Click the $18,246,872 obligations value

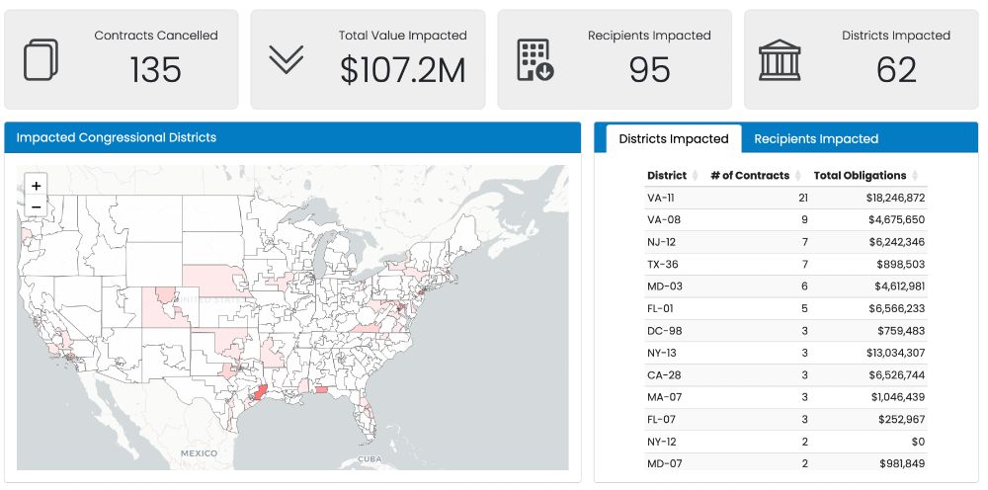click(895, 198)
